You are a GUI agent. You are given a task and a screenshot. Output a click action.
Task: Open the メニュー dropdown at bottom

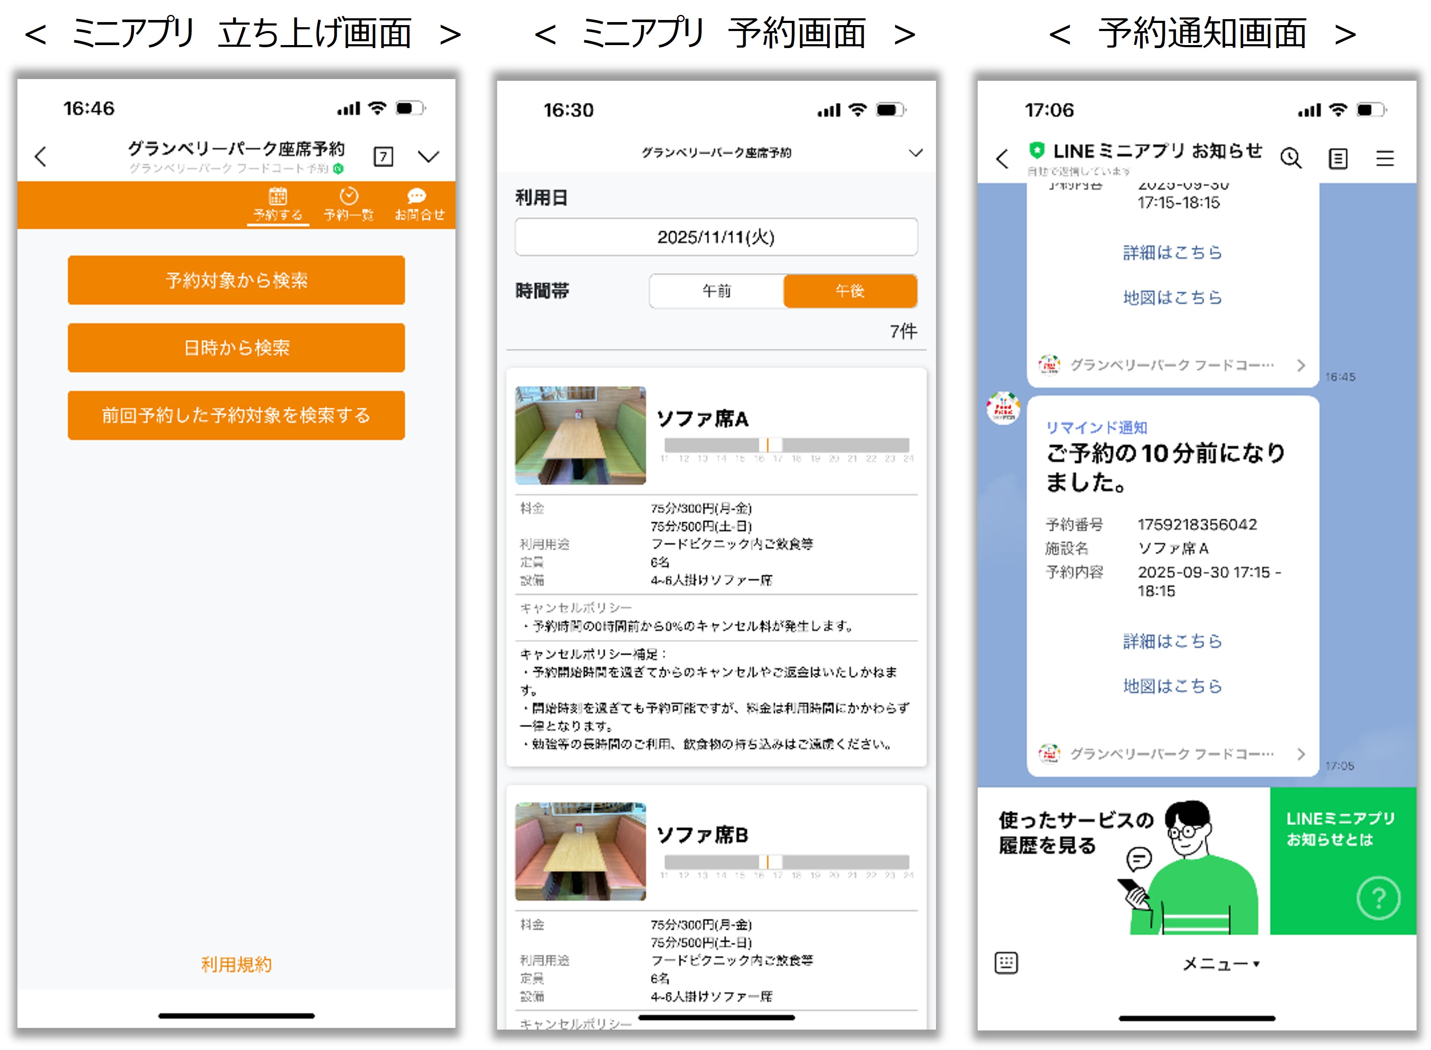(1220, 964)
